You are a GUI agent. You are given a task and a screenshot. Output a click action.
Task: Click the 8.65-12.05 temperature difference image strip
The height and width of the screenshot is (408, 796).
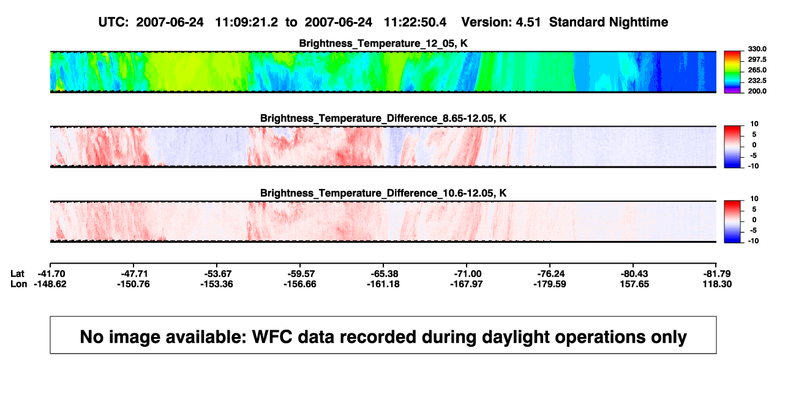coord(383,147)
